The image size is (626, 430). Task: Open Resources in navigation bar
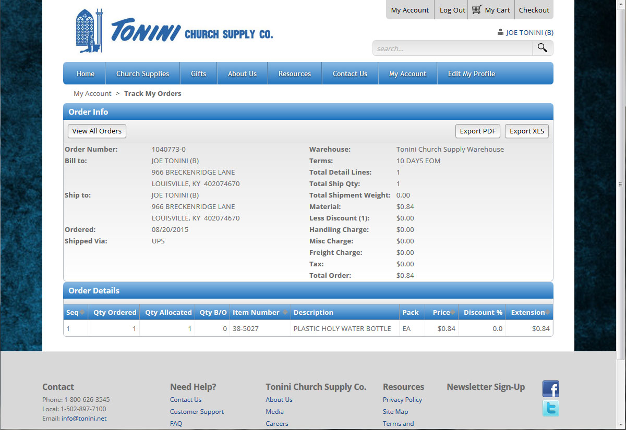295,73
